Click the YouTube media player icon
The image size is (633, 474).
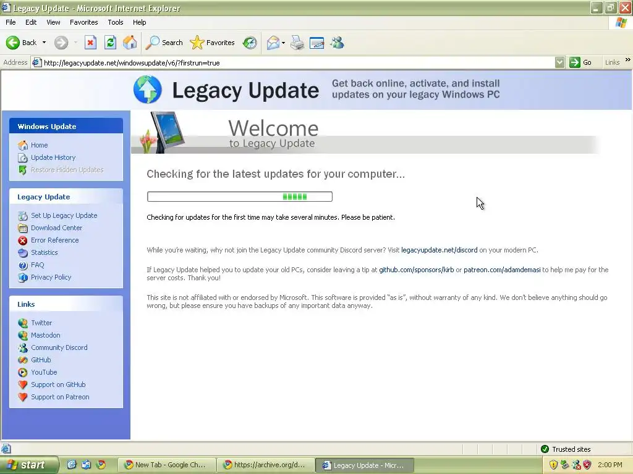pyautogui.click(x=23, y=372)
